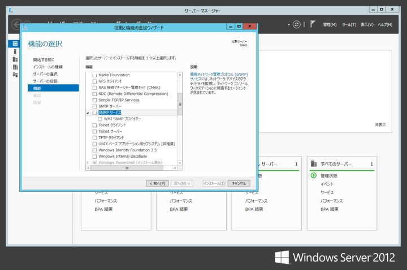
Task: Click the 非表示 link in Server Manager
Action: coord(380,125)
